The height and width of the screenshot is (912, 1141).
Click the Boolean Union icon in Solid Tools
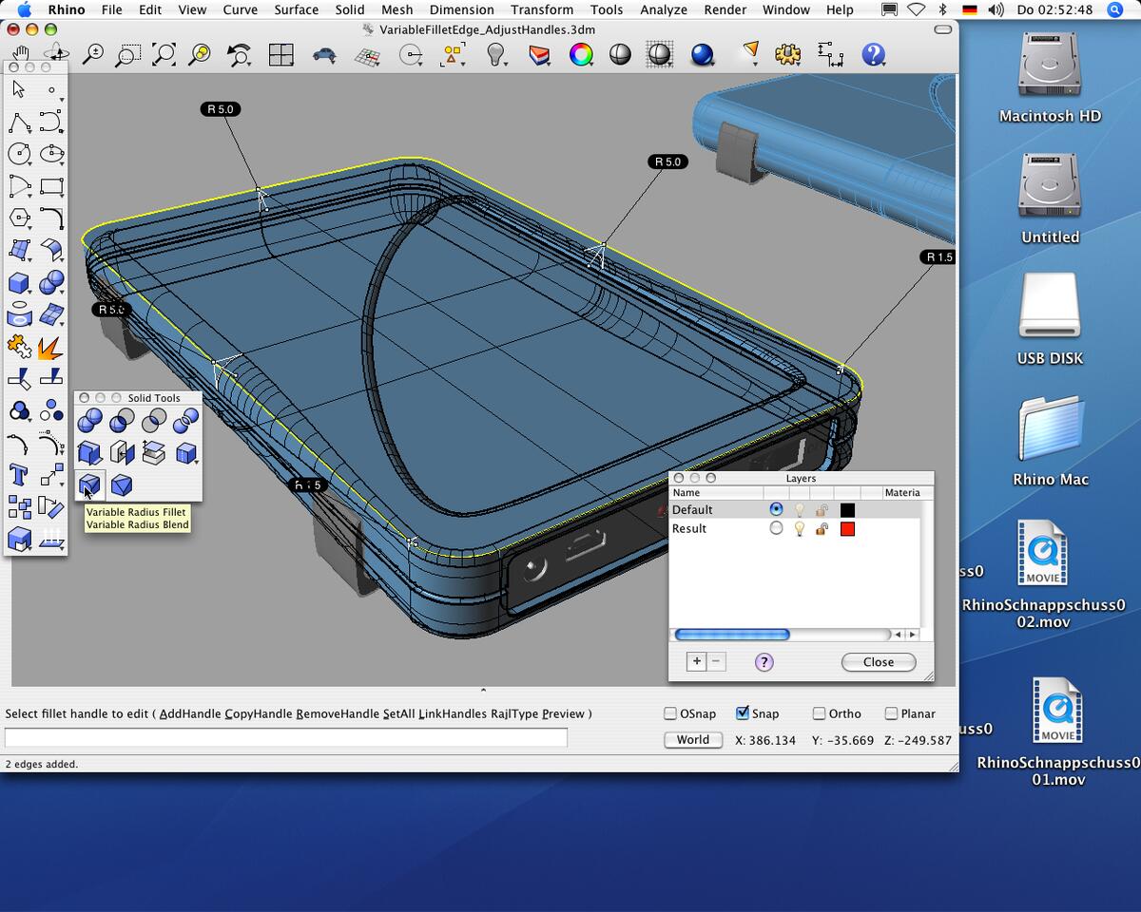89,421
